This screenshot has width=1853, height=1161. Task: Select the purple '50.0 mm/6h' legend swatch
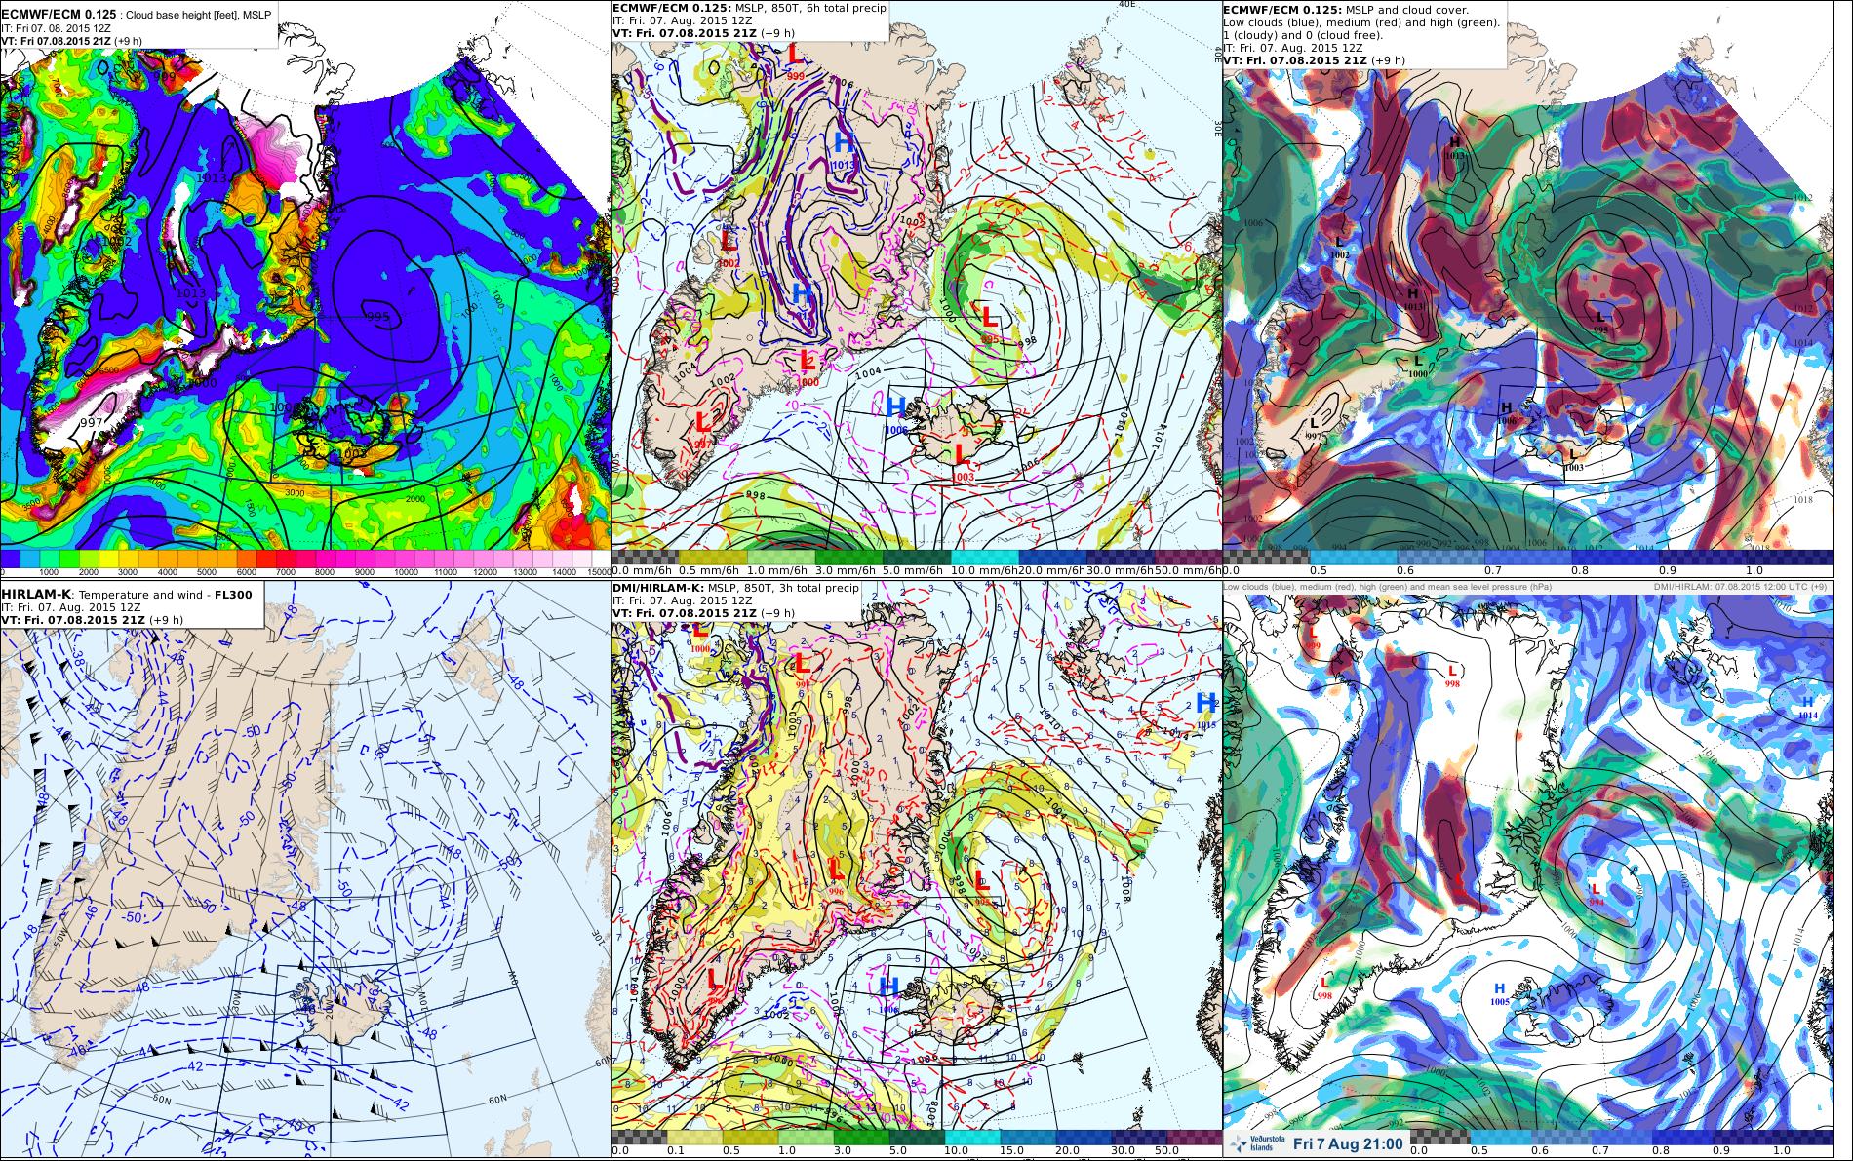click(1189, 556)
